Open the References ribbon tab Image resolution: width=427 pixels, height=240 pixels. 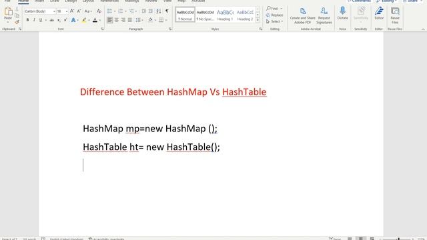pyautogui.click(x=109, y=1)
